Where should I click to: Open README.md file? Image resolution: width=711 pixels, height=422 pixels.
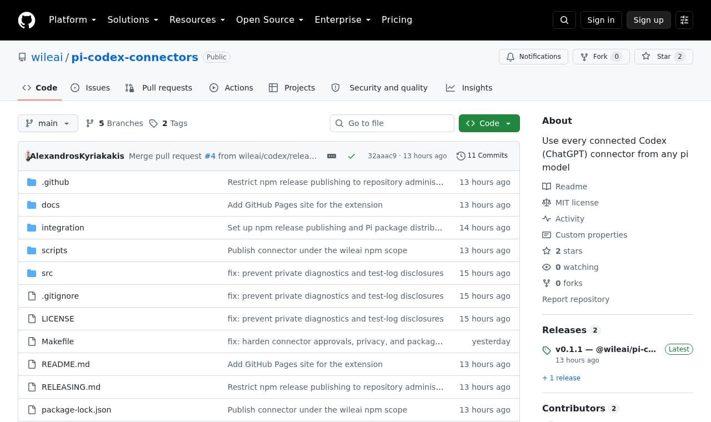pos(66,364)
